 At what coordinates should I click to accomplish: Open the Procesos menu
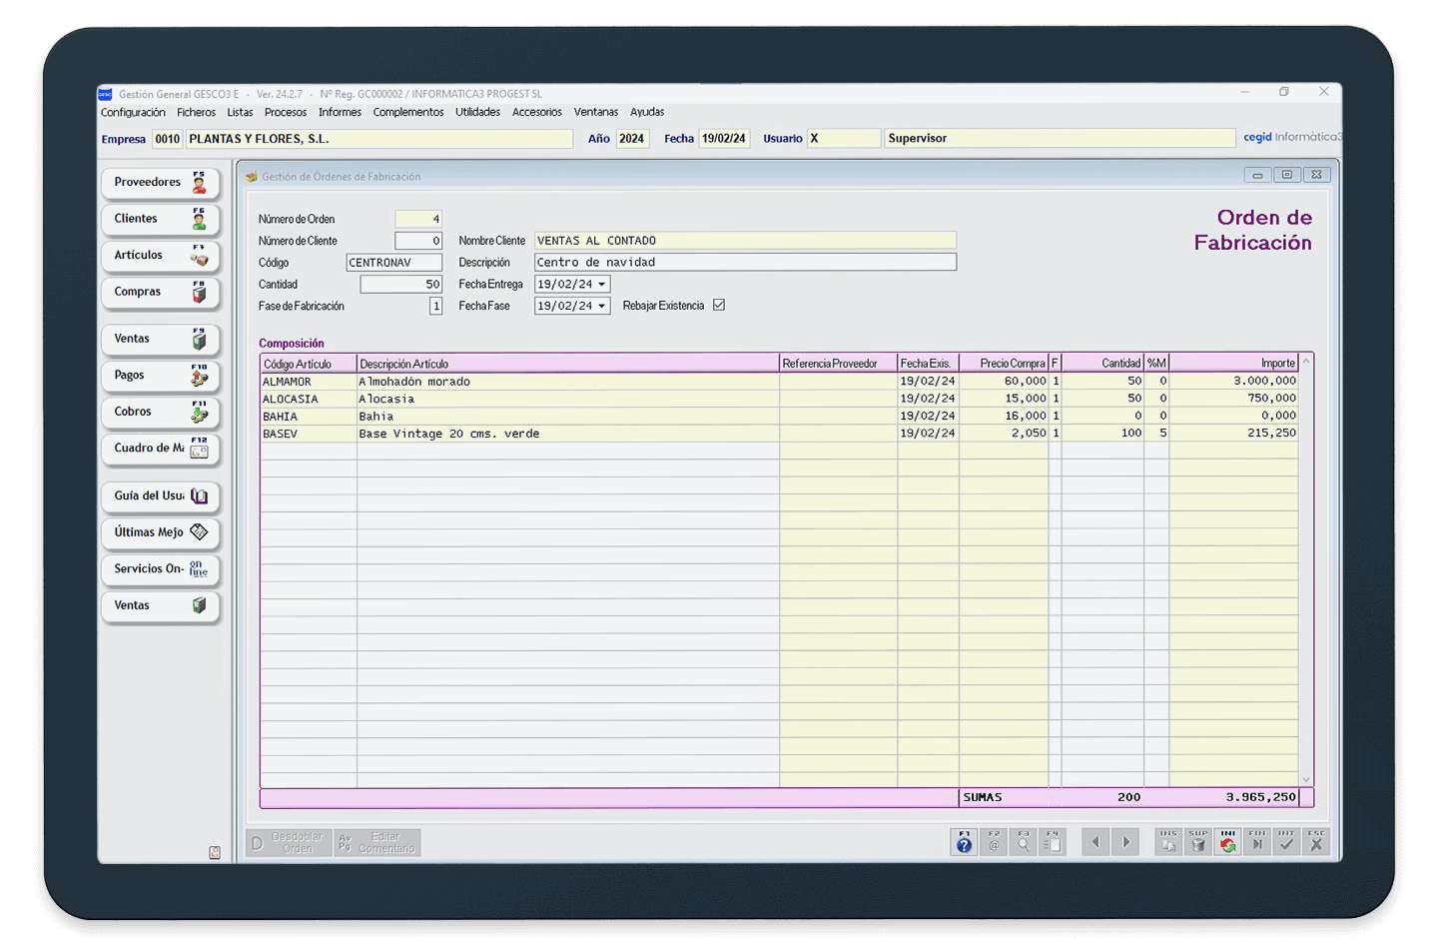click(x=286, y=112)
